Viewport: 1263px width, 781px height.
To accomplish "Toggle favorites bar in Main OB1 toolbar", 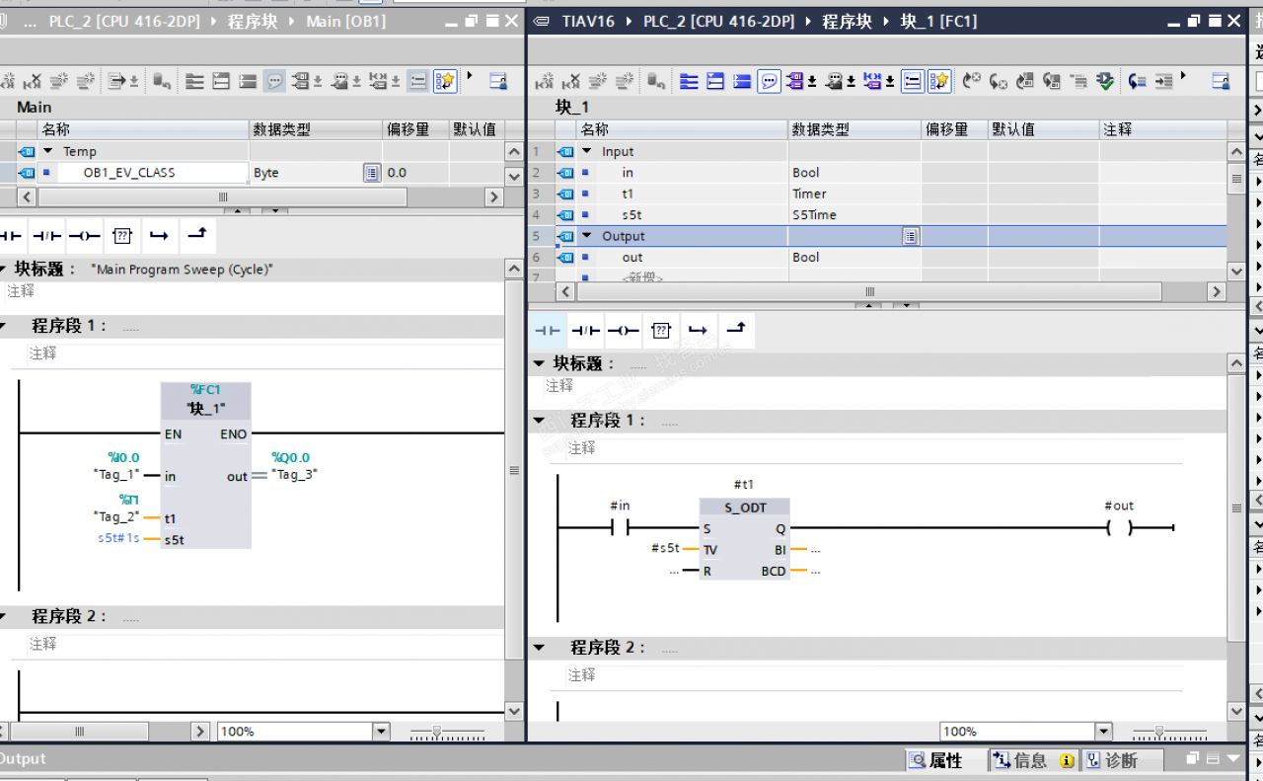I will (445, 81).
